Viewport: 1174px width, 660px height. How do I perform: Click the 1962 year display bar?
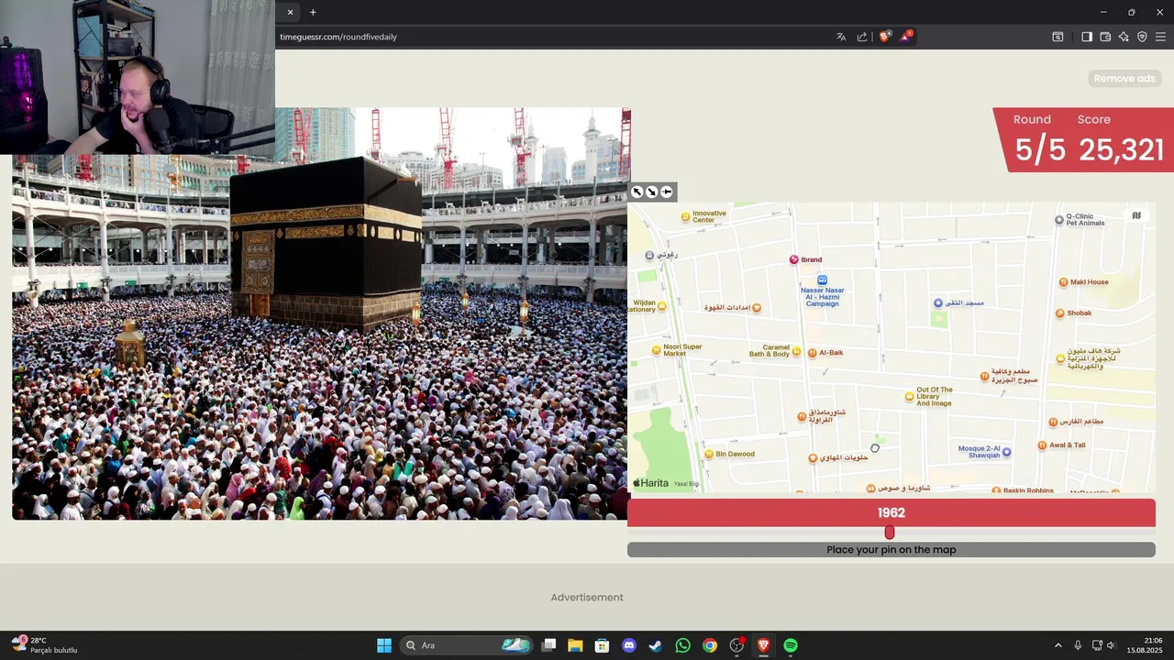pyautogui.click(x=892, y=512)
